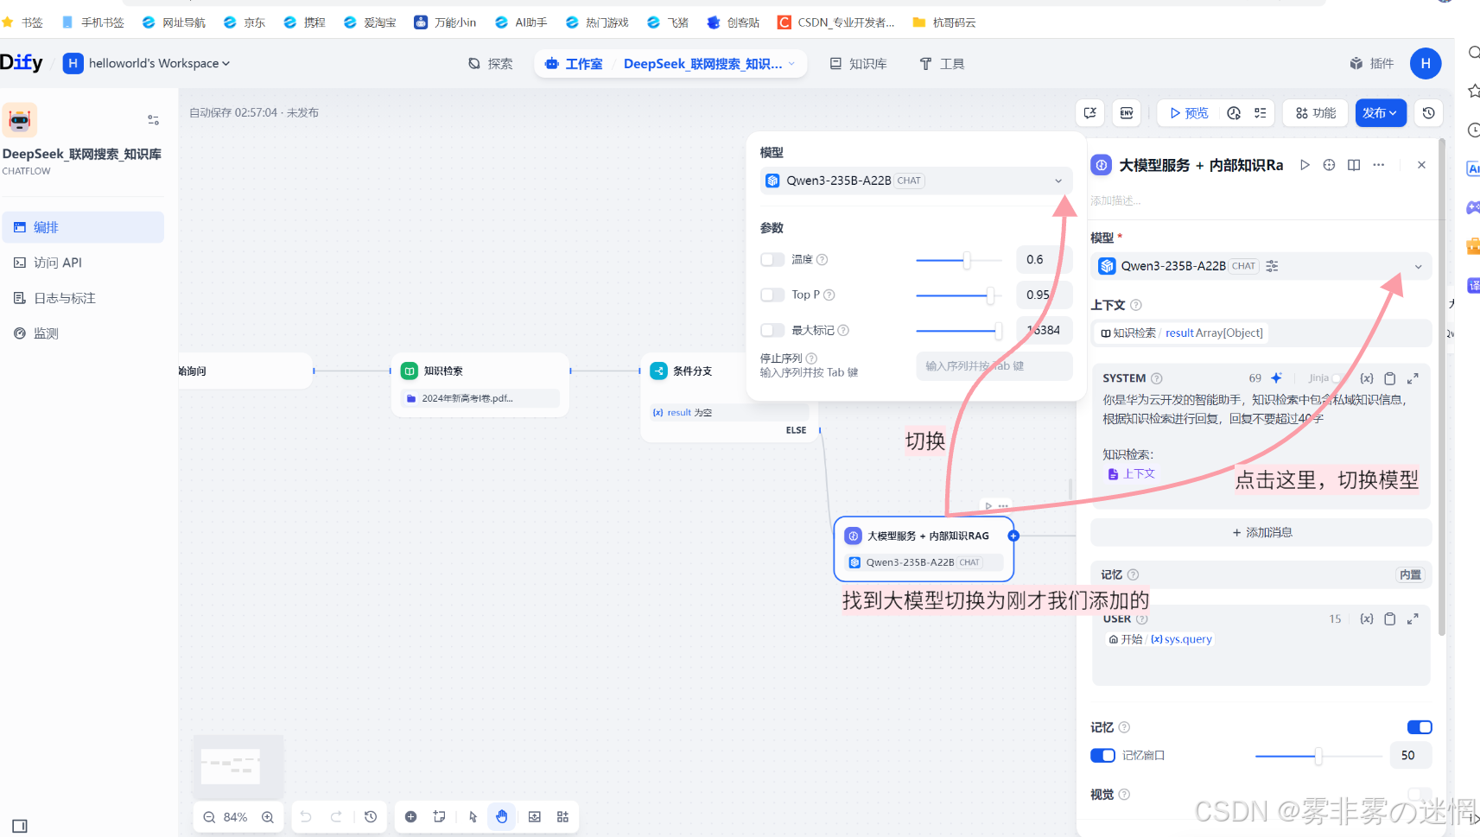Open version history icon right of 发布

(1429, 113)
